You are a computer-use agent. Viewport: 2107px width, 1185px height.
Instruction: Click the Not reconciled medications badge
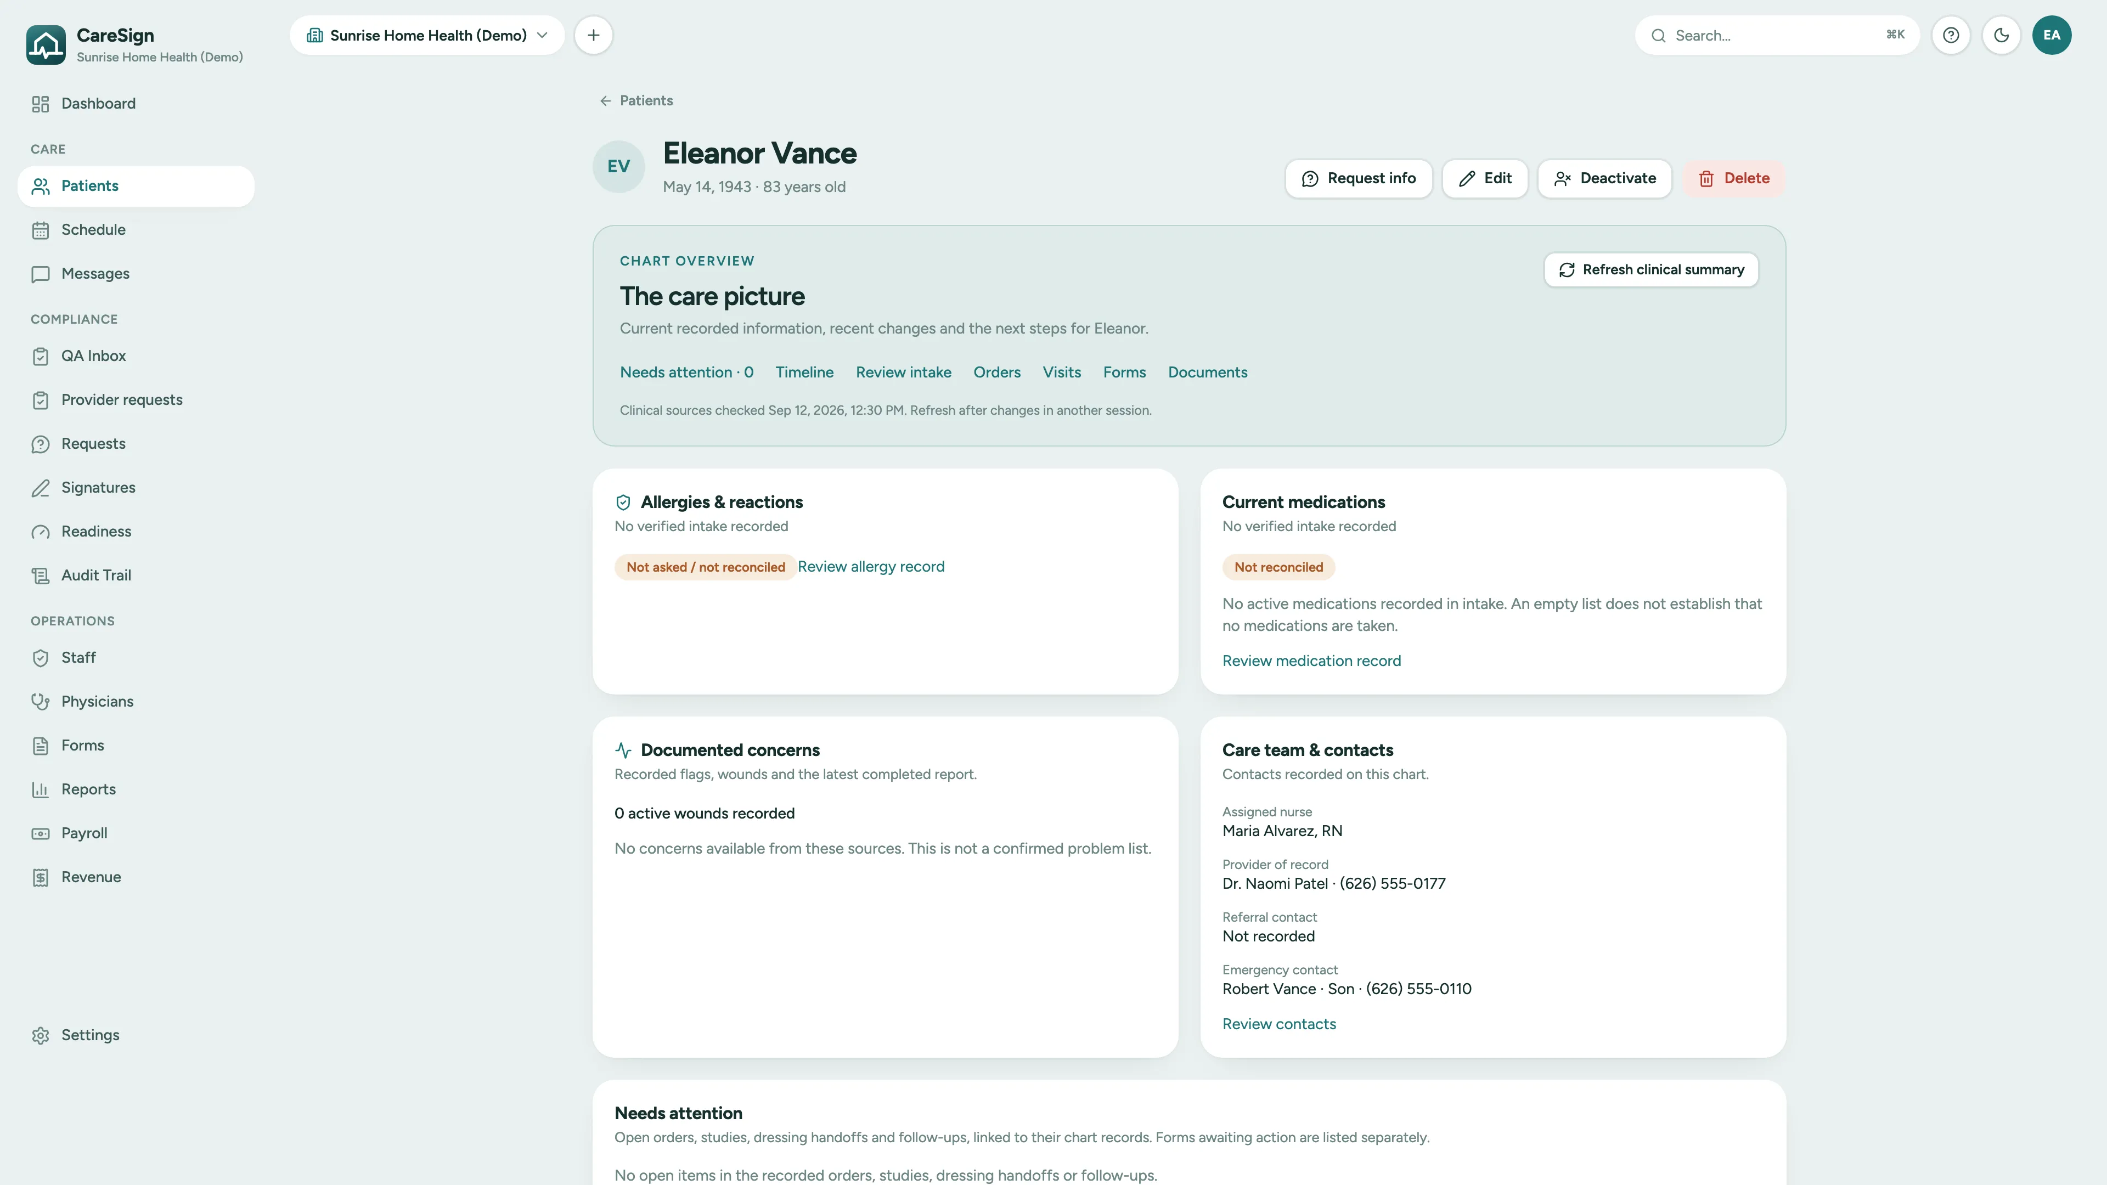coord(1278,568)
